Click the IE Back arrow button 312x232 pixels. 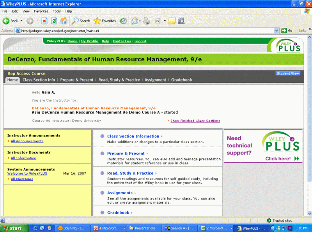point(6,21)
